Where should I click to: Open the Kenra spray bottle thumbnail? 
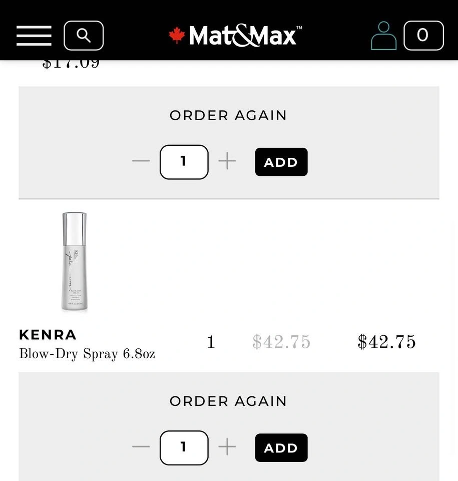[74, 263]
